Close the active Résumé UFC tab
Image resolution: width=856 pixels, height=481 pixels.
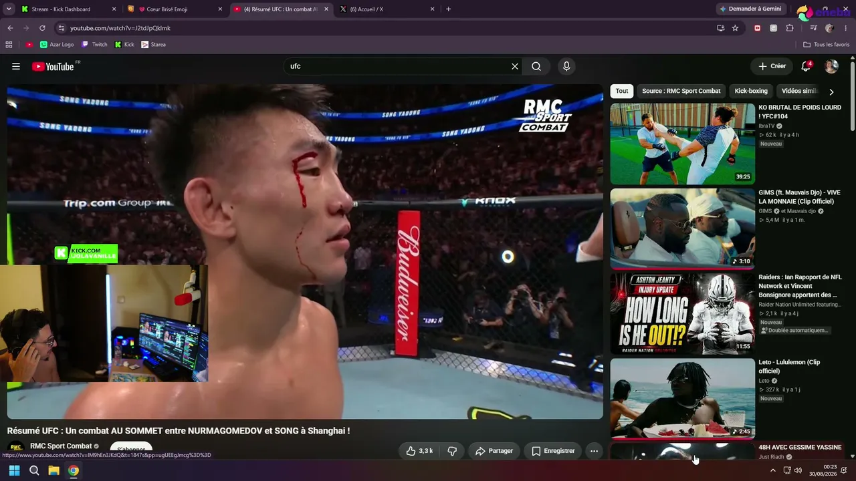(x=326, y=9)
